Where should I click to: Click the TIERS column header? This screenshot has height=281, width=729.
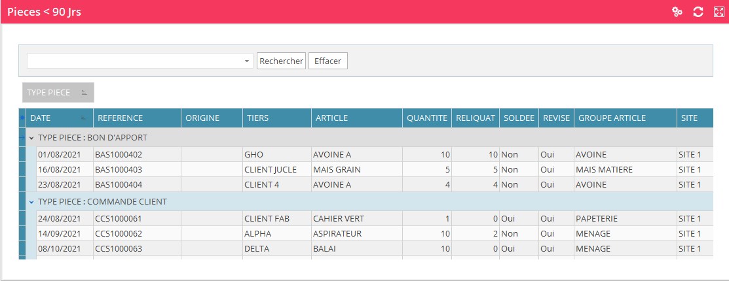point(276,118)
